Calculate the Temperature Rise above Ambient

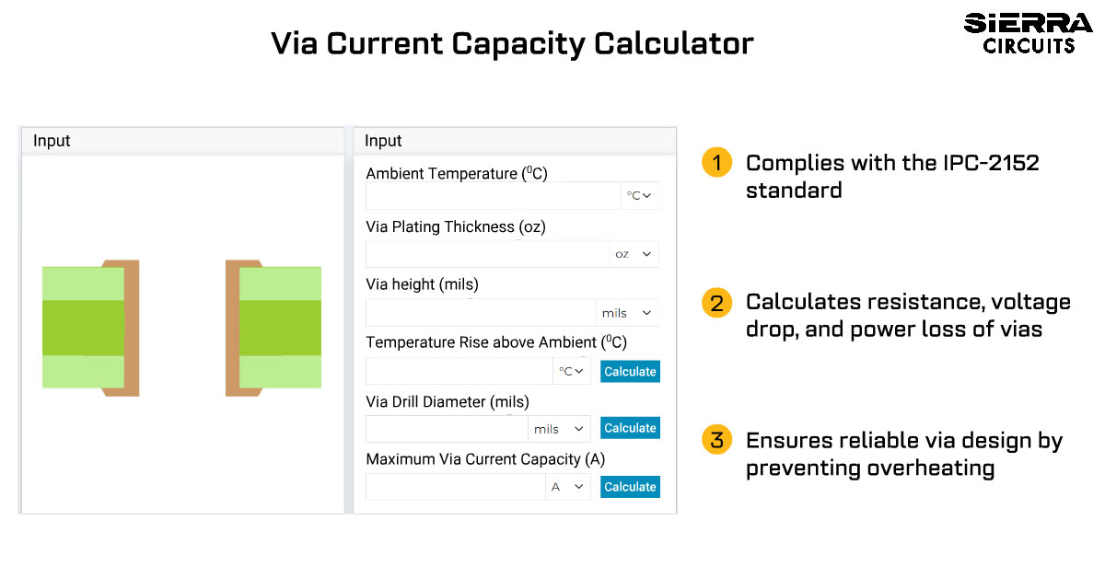(x=630, y=371)
